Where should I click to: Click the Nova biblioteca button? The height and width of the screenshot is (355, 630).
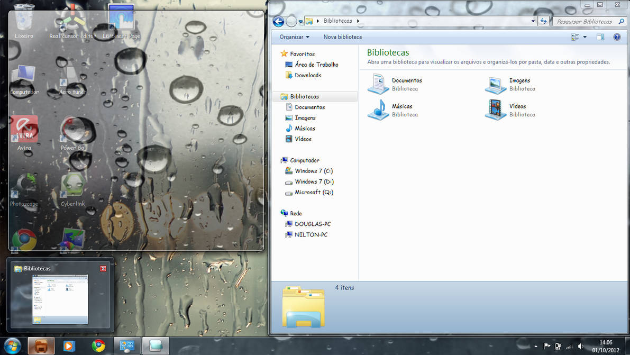(x=342, y=37)
